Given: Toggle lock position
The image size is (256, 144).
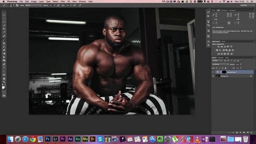Looking at the screenshot, I should [x=222, y=68].
